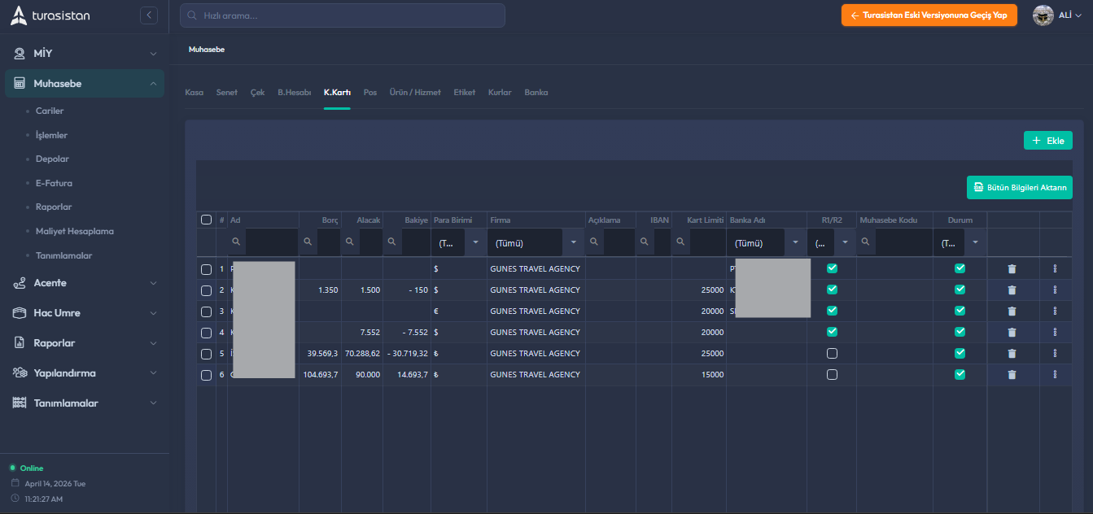Click Turasistan Eski Versiyonuna Geçiş Yap
Screen dimensions: 1093x514
pos(929,15)
